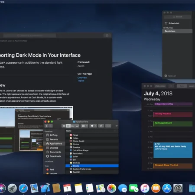Open Maps icon in the Dock
Screen dimensions: 195x195
[x=101, y=188]
